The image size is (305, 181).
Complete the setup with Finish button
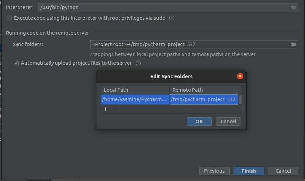[249, 171]
